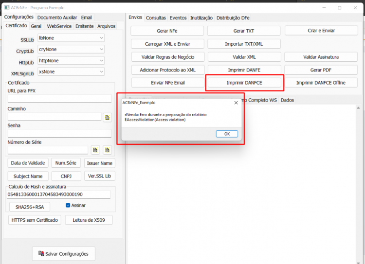The width and height of the screenshot is (365, 264).
Task: Click the Issuer Name button
Action: tap(100, 163)
